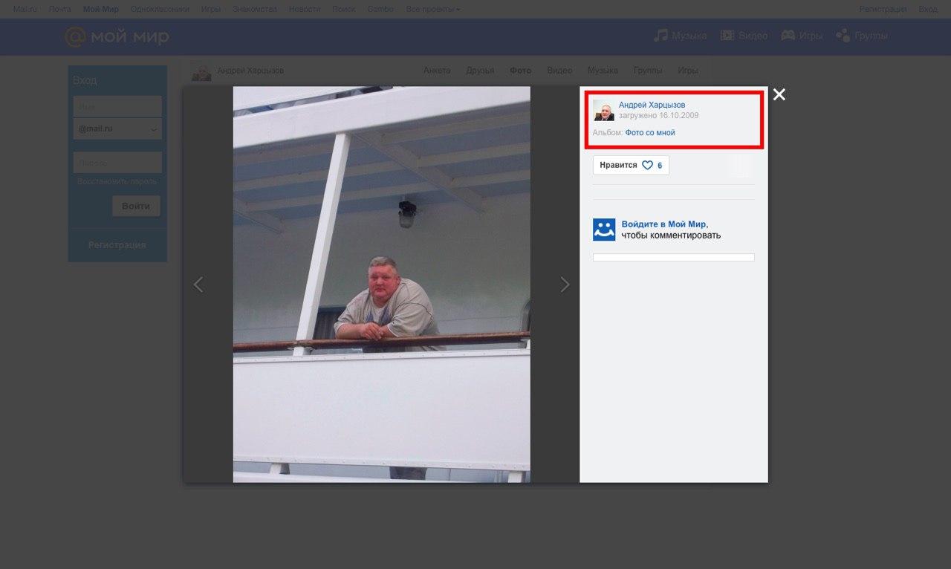Switch to the Видео profile tab

tap(559, 71)
